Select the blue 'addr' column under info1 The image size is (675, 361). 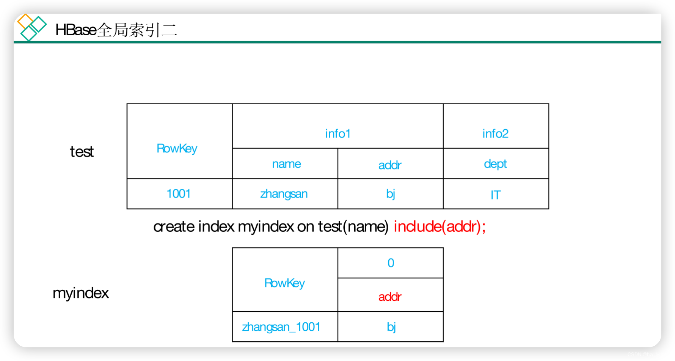[390, 165]
